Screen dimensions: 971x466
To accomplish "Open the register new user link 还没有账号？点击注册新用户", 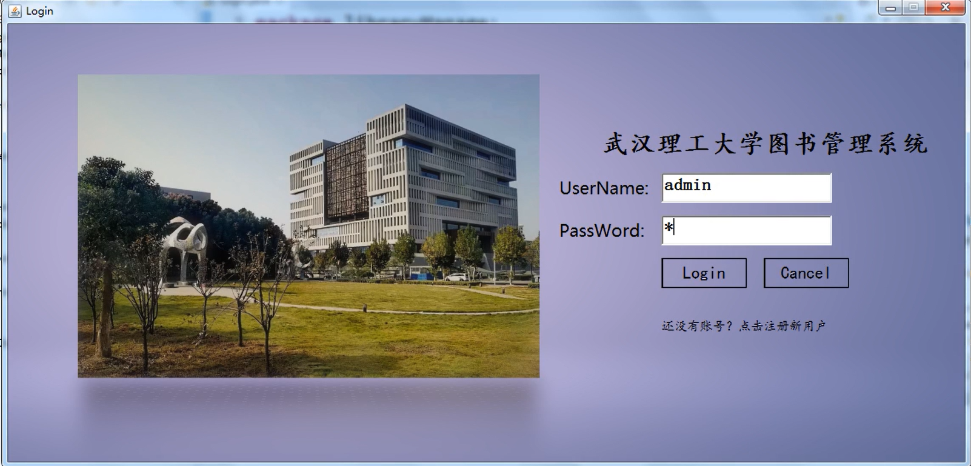I will click(744, 326).
